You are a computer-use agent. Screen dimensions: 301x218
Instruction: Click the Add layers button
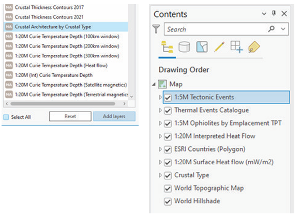pyautogui.click(x=114, y=116)
